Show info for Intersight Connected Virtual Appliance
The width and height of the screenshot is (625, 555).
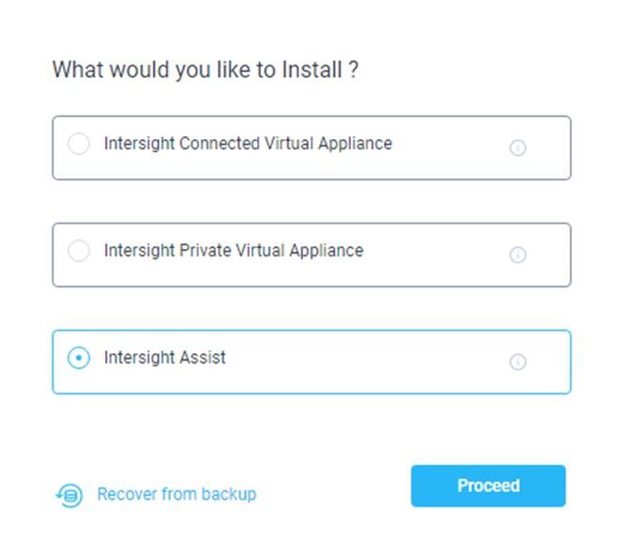[517, 147]
